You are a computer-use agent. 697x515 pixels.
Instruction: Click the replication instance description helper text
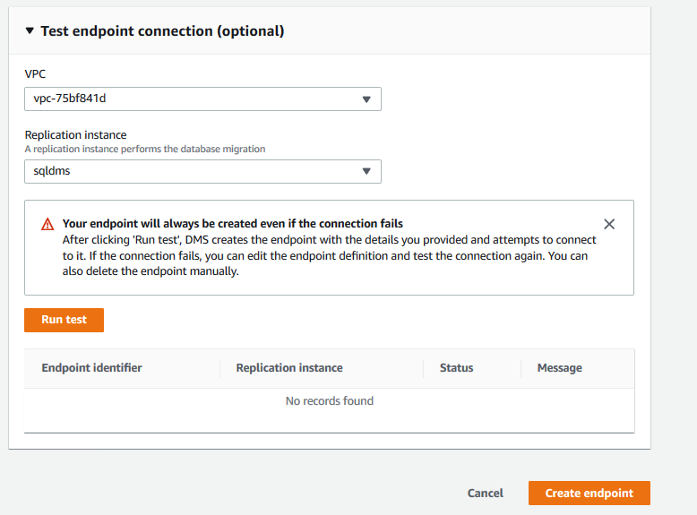144,149
